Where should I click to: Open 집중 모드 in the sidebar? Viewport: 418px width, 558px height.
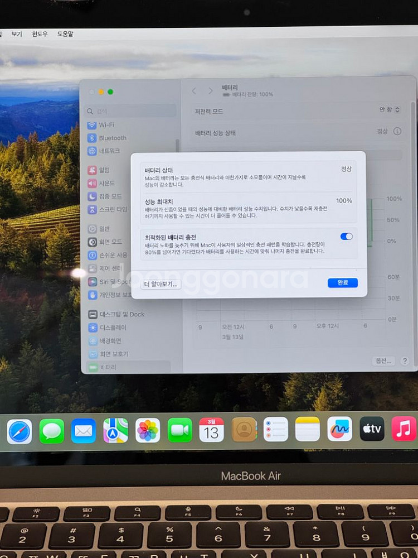(105, 196)
